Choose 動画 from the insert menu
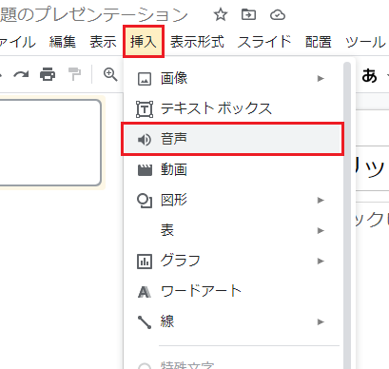The width and height of the screenshot is (389, 369). tap(233, 169)
